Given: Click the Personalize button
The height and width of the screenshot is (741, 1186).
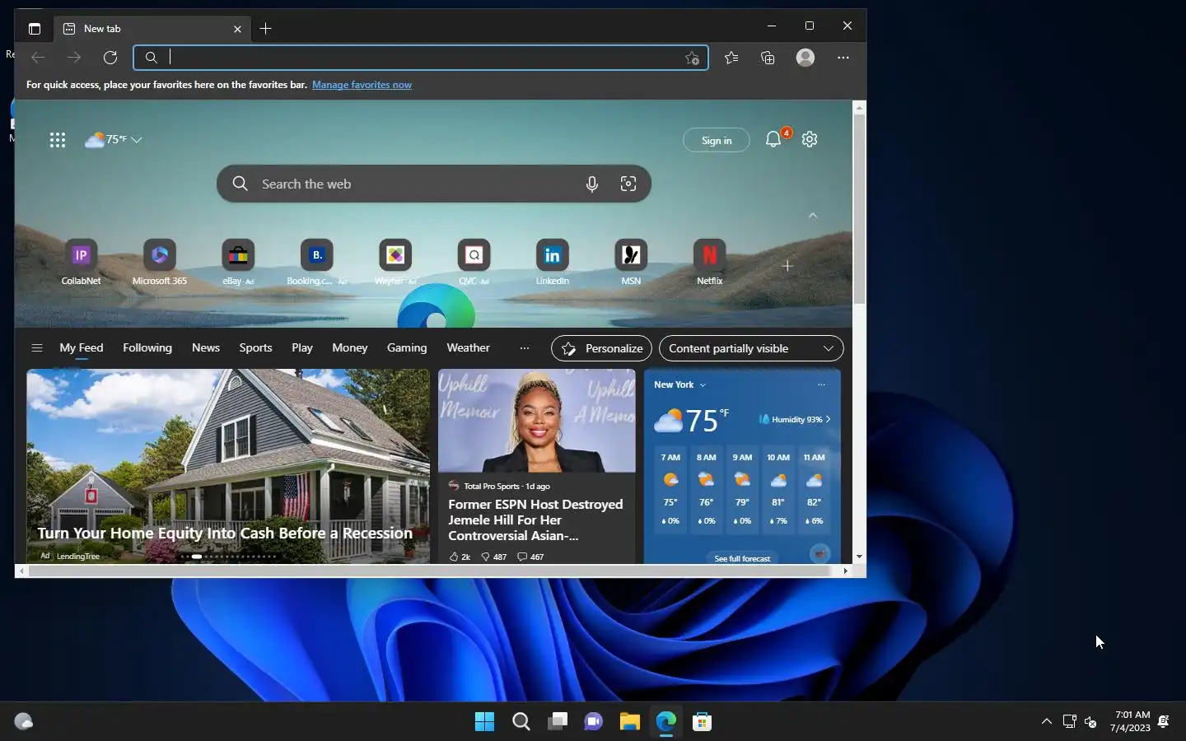Looking at the screenshot, I should click(601, 348).
